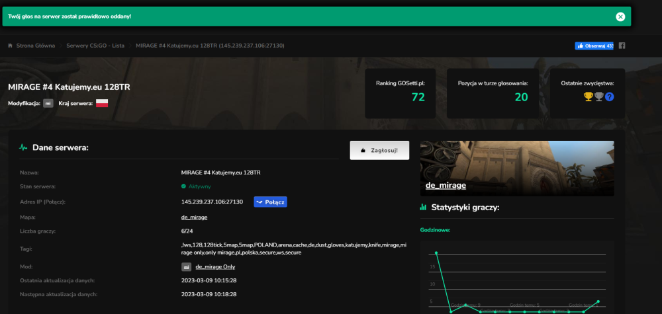The height and width of the screenshot is (314, 662).
Task: Click the de_mirage caption on the thumbnail
Action: (446, 186)
